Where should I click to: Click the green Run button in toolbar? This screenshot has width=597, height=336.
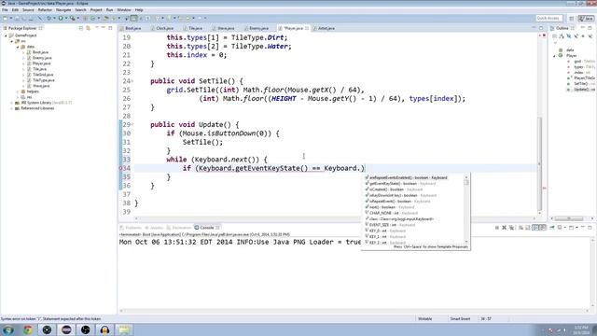pos(61,19)
